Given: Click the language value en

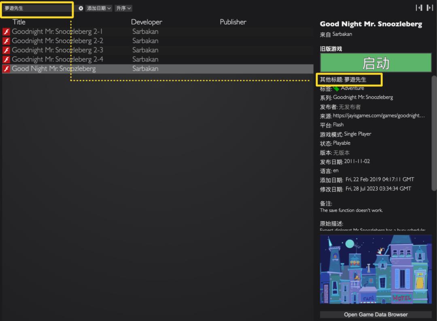Looking at the screenshot, I should (336, 171).
